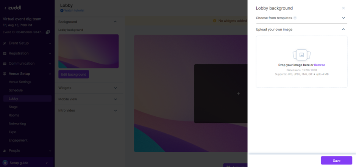
Task: Expand Communication menu chevron
Action: click(x=50, y=64)
